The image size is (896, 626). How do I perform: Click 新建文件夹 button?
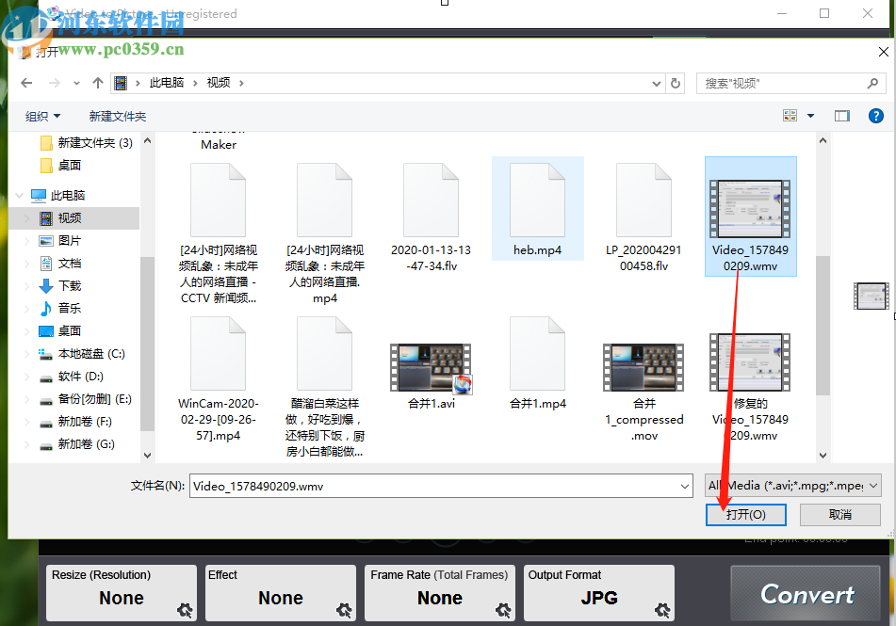pos(118,117)
